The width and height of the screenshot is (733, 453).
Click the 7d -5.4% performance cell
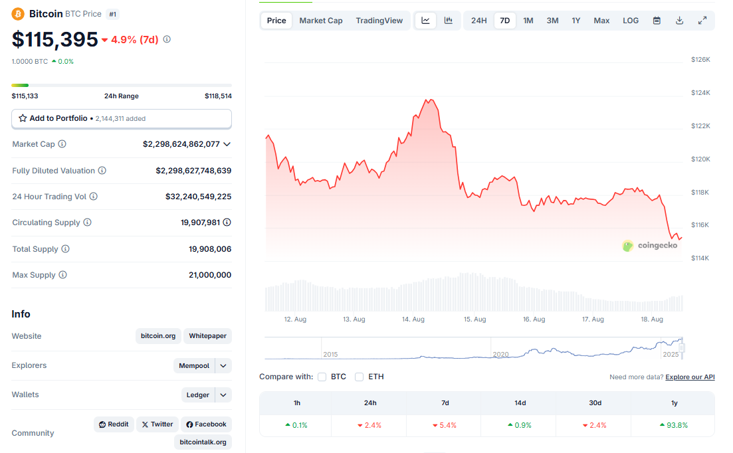click(x=445, y=426)
